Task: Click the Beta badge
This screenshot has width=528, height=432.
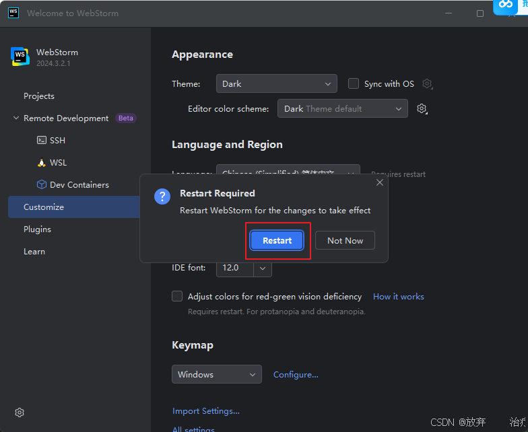Action: pyautogui.click(x=125, y=118)
